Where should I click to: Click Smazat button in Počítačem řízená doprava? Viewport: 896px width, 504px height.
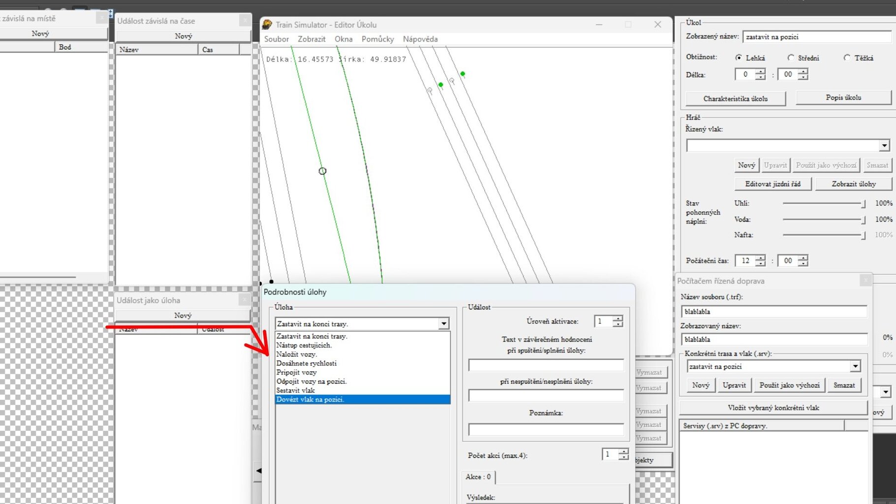click(844, 385)
